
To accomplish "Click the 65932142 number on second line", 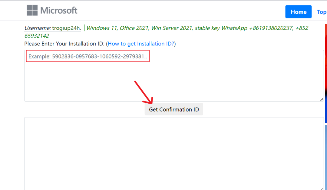I will [37, 36].
